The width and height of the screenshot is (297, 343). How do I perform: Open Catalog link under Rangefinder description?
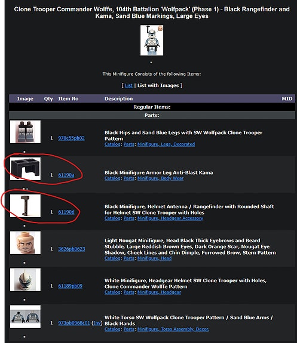pos(112,218)
